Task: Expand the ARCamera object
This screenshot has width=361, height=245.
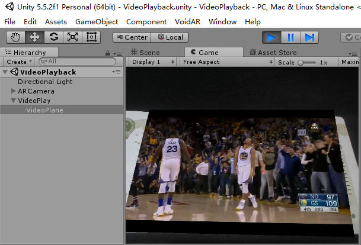Action: coord(14,91)
